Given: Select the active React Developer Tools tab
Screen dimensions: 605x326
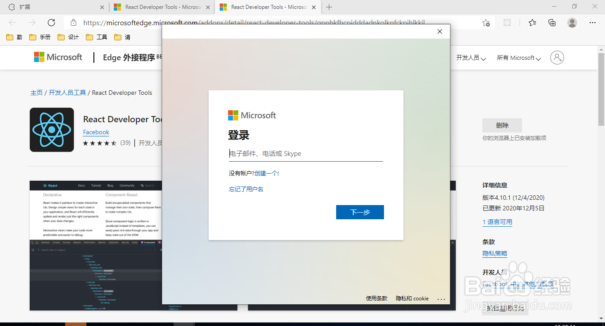Looking at the screenshot, I should (268, 7).
